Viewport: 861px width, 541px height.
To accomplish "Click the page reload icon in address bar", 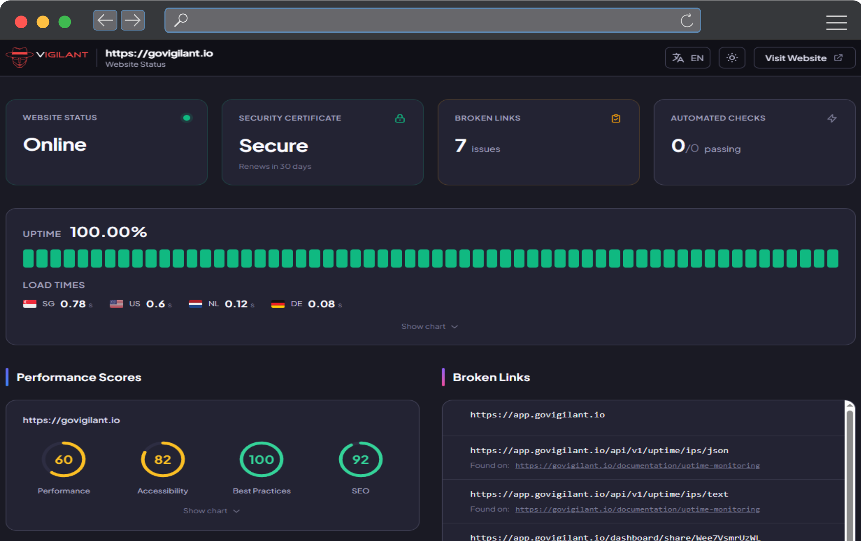I will tap(687, 20).
